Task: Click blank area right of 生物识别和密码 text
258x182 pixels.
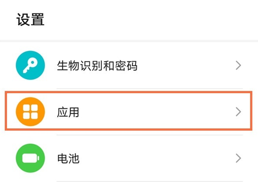Action: [186, 65]
